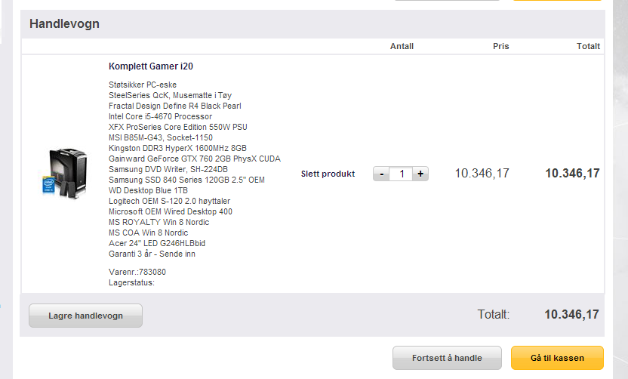
Task: Click the Antall column header
Action: pos(402,46)
